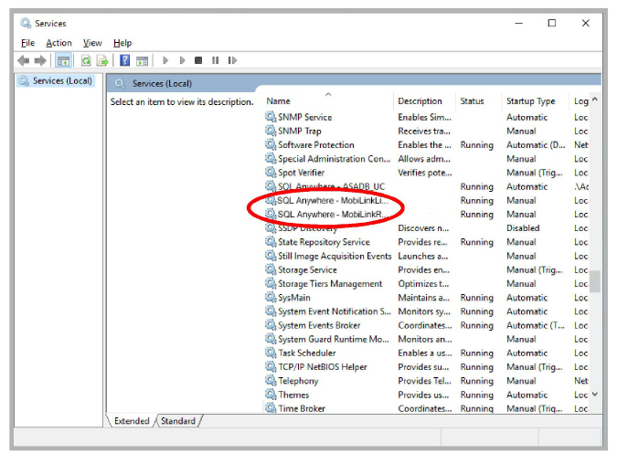Click Automatic (T... startup type of System Events Broker
The height and width of the screenshot is (453, 617).
535,325
